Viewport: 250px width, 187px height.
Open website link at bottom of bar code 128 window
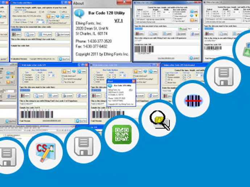(166, 58)
